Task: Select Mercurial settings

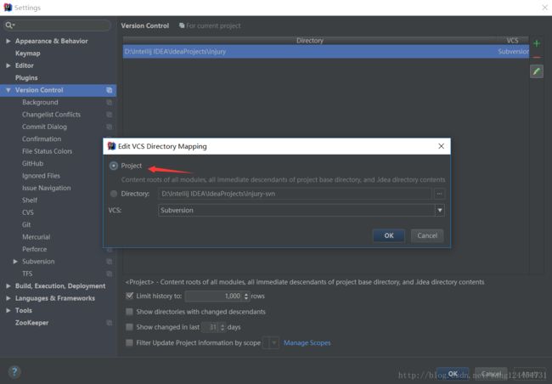Action: coord(37,237)
